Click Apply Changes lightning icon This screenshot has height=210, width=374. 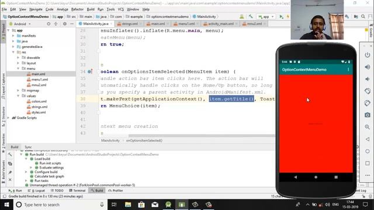288,16
